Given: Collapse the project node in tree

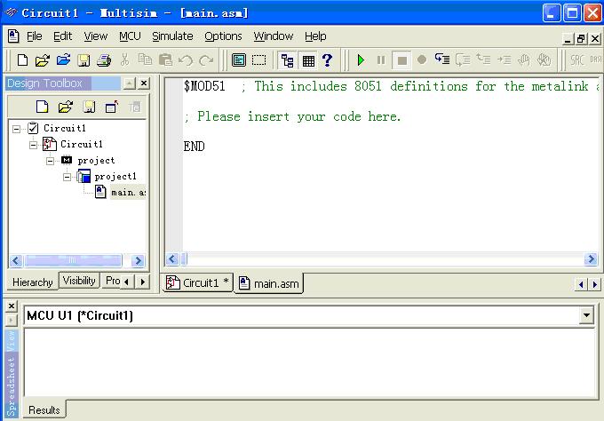Looking at the screenshot, I should (x=51, y=161).
